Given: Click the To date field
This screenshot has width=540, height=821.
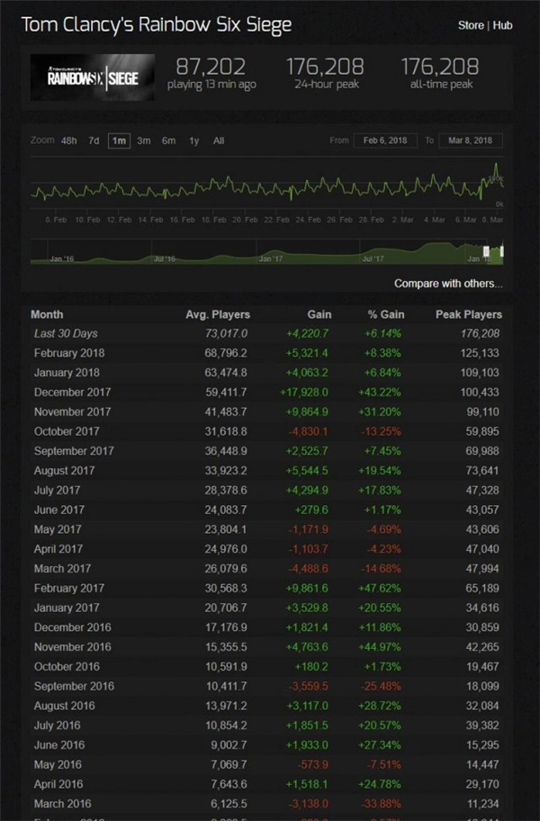Looking at the screenshot, I should tap(471, 141).
